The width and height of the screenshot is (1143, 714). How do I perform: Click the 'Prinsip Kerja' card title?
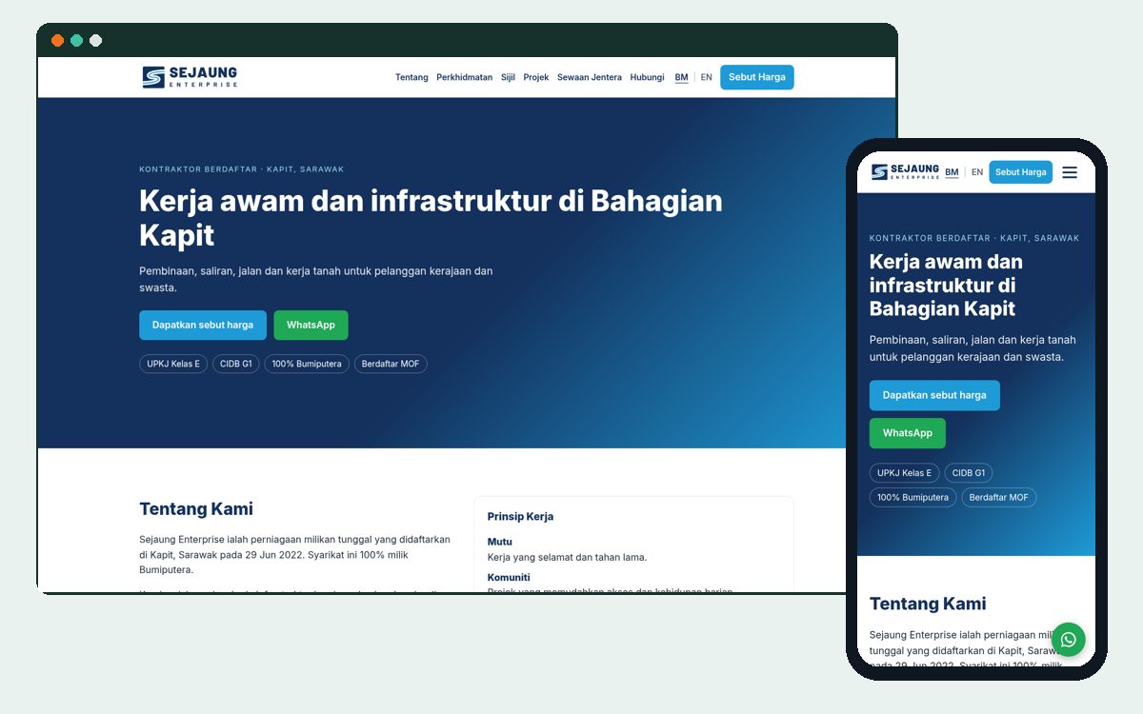point(520,517)
